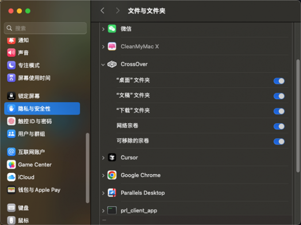Image resolution: width=301 pixels, height=225 pixels.
Task: Open 钱包与 Apple Pay settings
Action: 42,190
